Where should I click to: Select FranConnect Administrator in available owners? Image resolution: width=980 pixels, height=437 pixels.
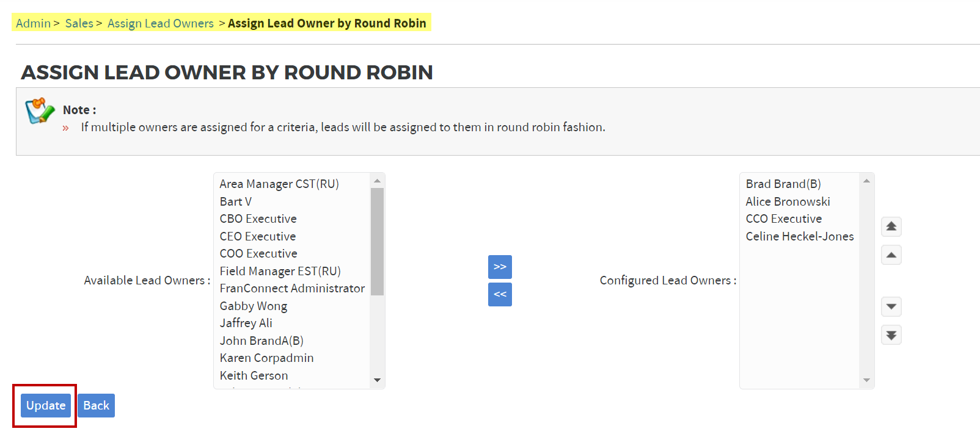(x=292, y=288)
